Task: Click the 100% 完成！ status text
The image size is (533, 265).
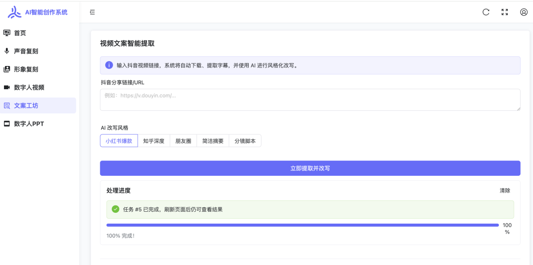Action: [120, 235]
